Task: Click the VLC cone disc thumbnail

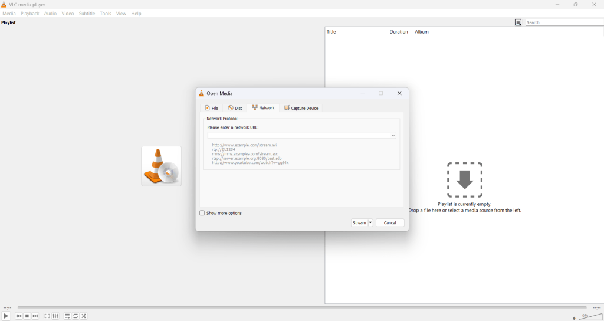Action: click(162, 166)
